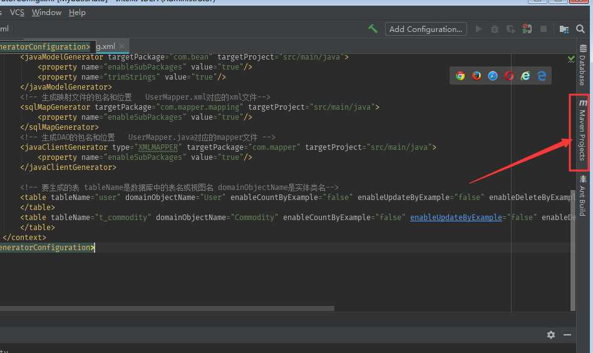Open bottom panel gear settings icon

[551, 334]
